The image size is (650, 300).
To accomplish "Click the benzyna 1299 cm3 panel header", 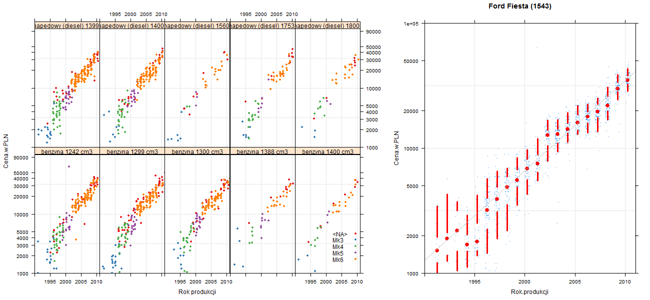I will coord(132,151).
